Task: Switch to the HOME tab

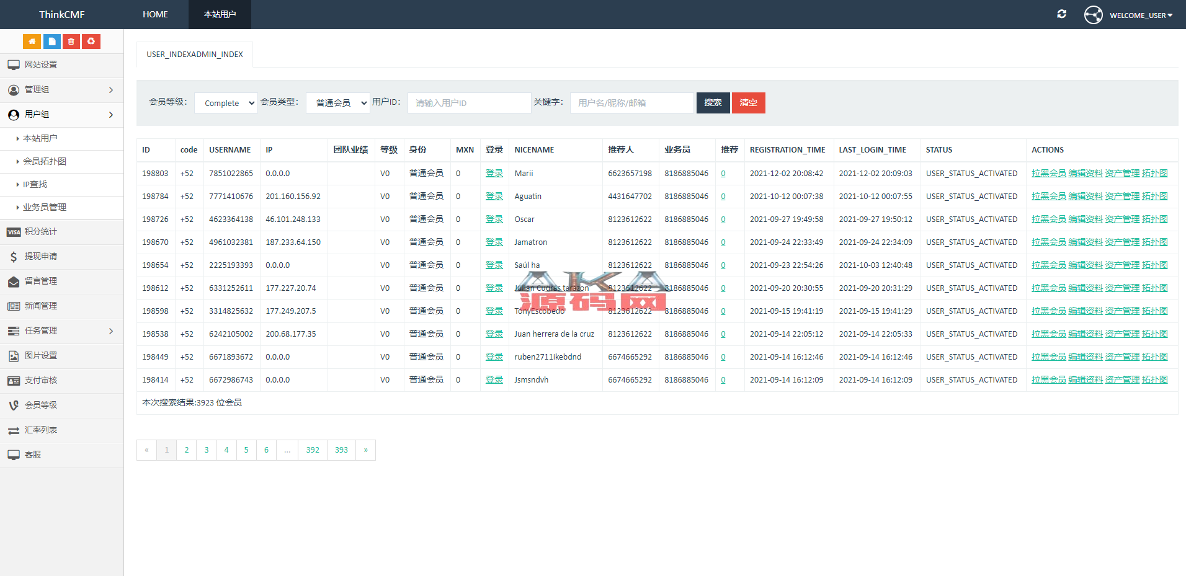Action: [x=155, y=14]
